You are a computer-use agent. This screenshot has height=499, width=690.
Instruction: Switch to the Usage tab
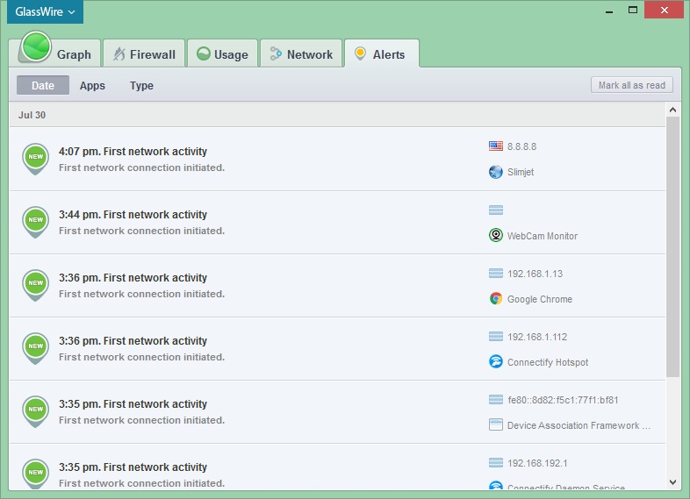(222, 53)
